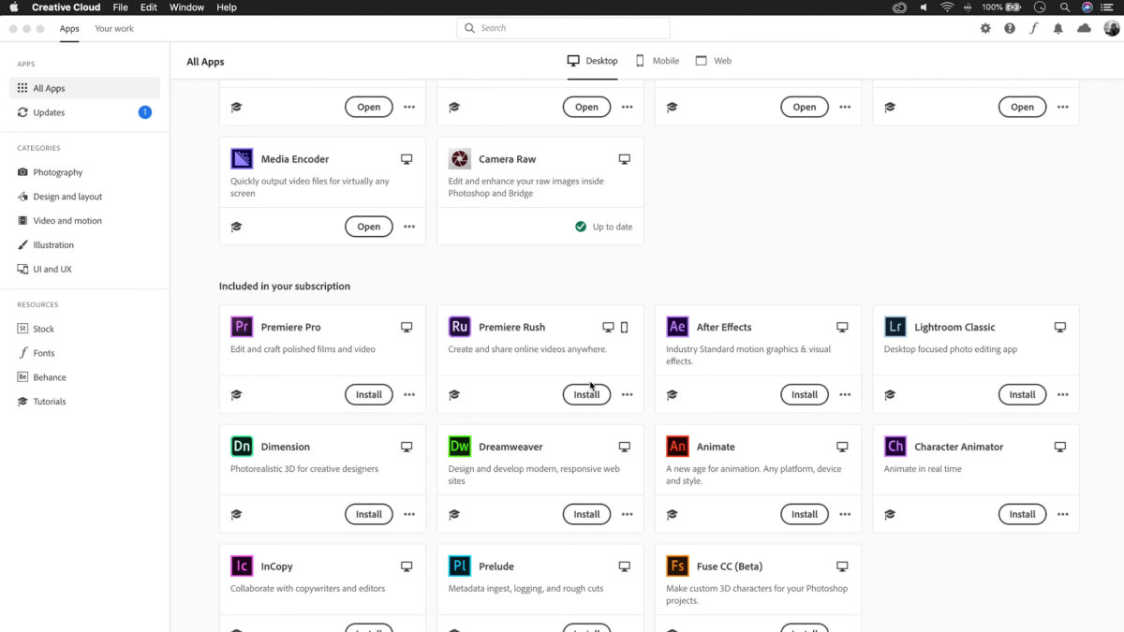Show notifications via the bell icon
Screen dimensions: 1124x632
click(1058, 29)
